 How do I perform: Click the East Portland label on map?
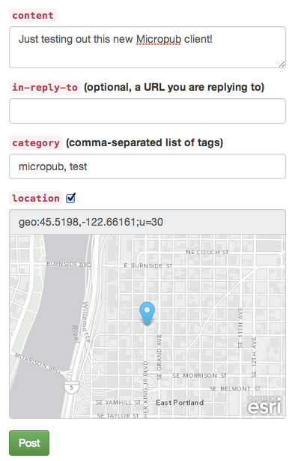pyautogui.click(x=180, y=403)
